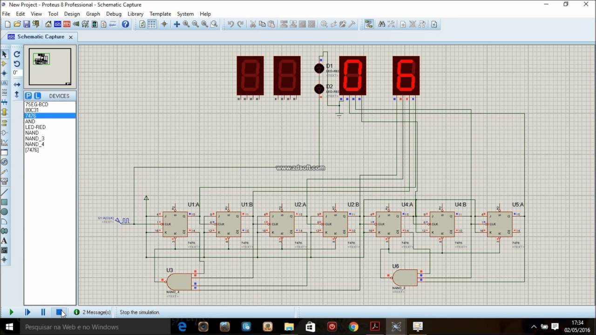This screenshot has height=335, width=596.
Task: Select 7SEG-BCD in the devices list
Action: pyautogui.click(x=50, y=105)
